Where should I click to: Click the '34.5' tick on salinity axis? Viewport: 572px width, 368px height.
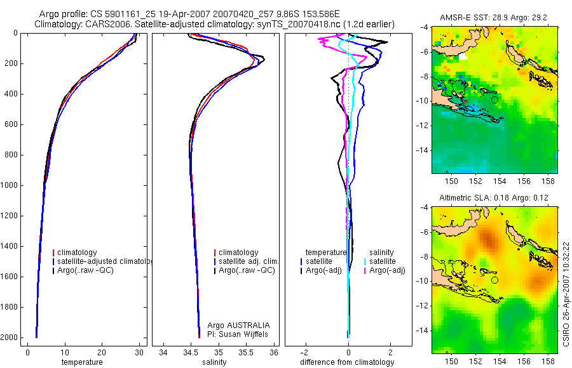point(191,353)
